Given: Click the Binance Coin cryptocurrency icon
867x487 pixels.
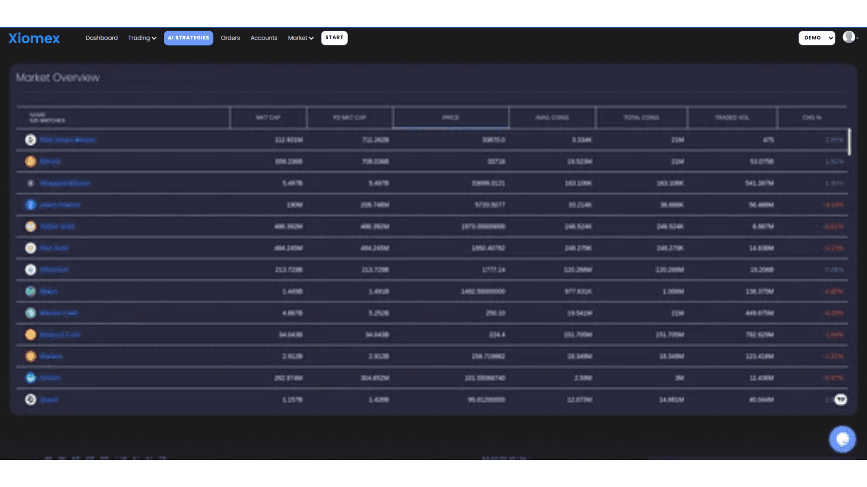Looking at the screenshot, I should [30, 334].
